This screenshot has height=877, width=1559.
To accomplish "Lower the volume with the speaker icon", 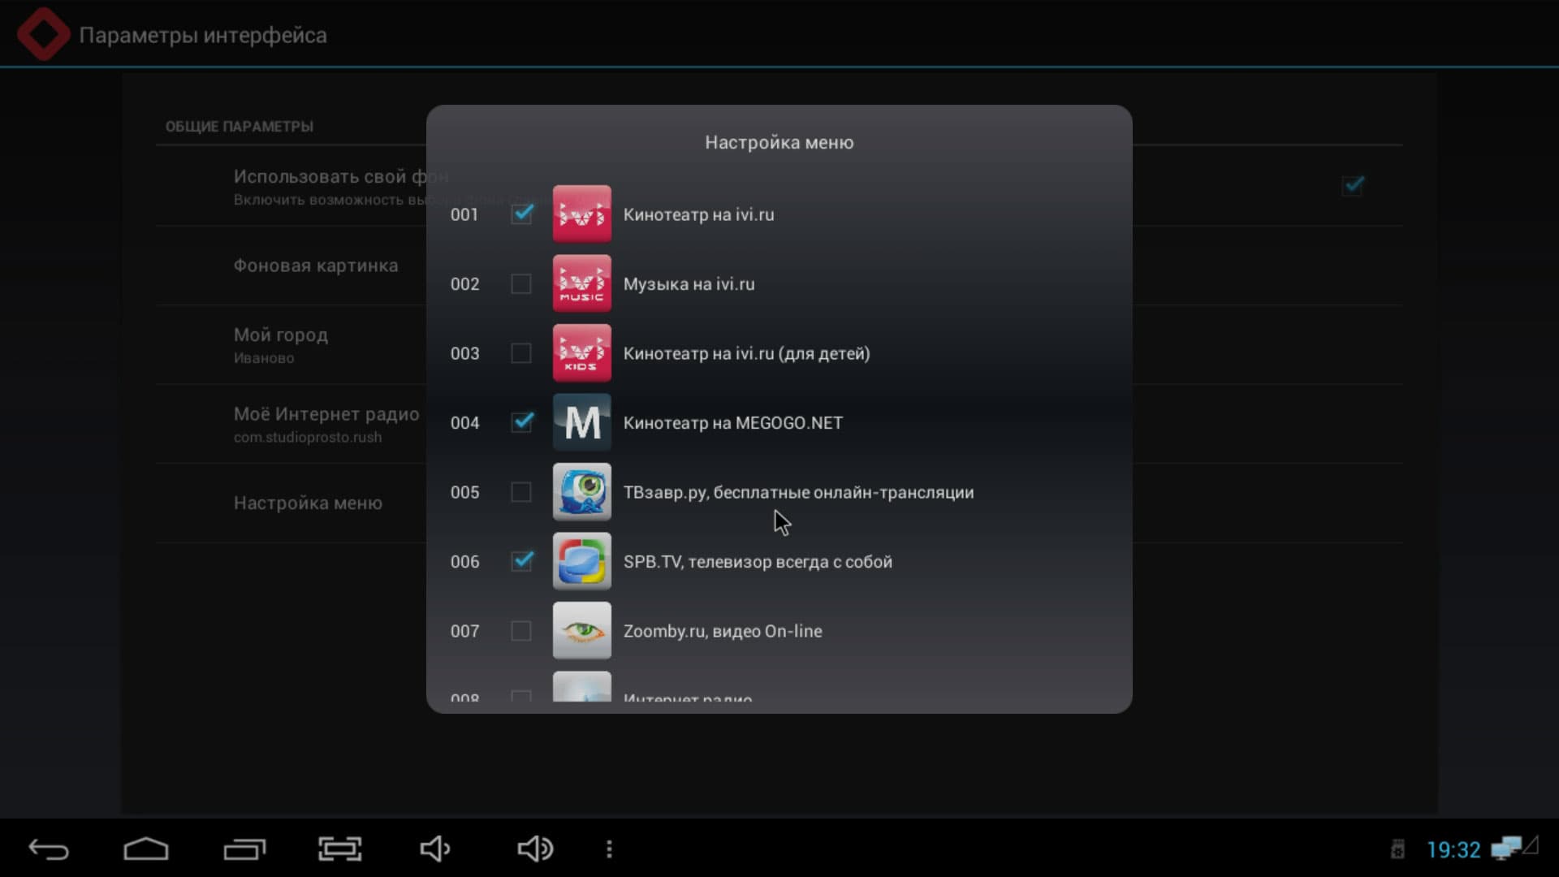I will (x=435, y=849).
